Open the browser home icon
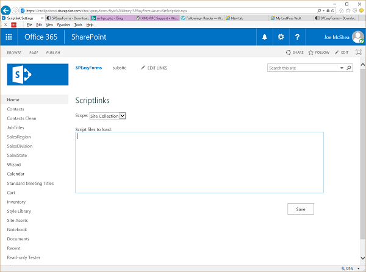The width and height of the screenshot is (366, 272). point(341,10)
